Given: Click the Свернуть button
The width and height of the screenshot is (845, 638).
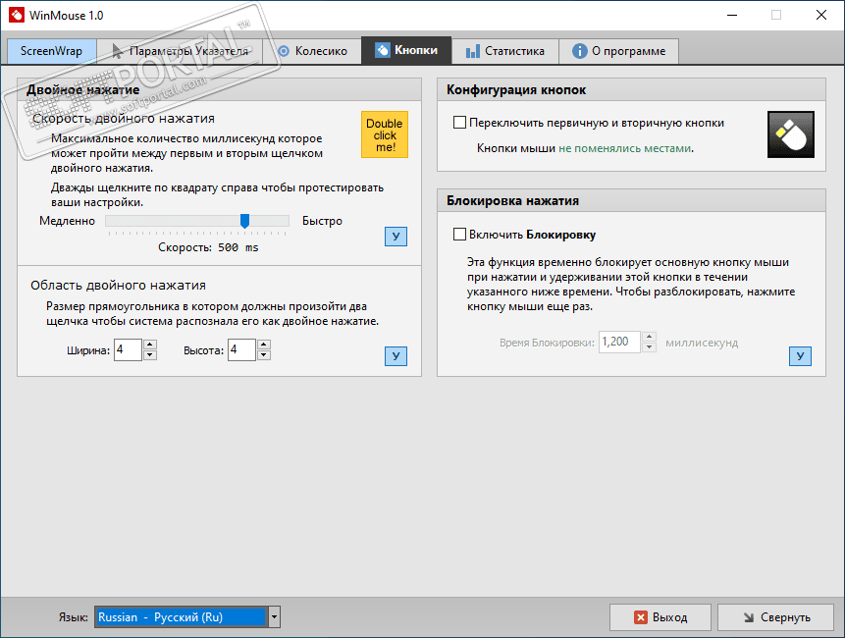Looking at the screenshot, I should 775,617.
